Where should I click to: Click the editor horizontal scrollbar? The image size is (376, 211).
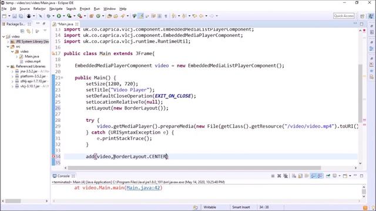pos(194,168)
